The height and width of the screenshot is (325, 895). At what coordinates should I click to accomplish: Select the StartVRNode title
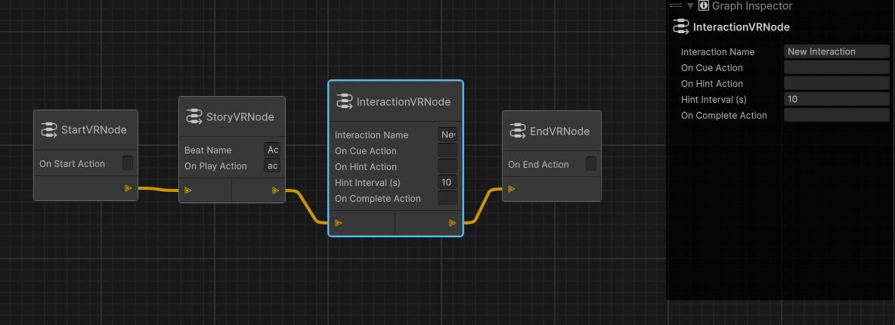pyautogui.click(x=94, y=130)
